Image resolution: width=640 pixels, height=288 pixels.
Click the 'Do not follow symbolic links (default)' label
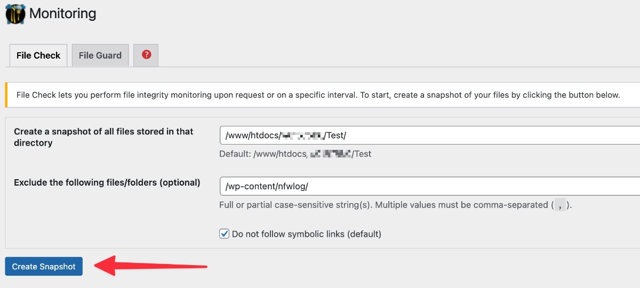click(x=307, y=234)
